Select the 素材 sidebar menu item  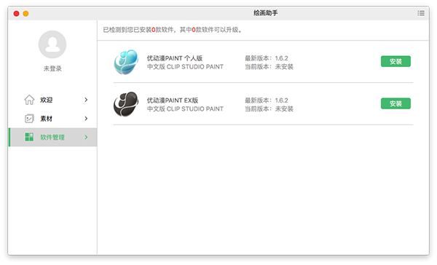tap(53, 119)
